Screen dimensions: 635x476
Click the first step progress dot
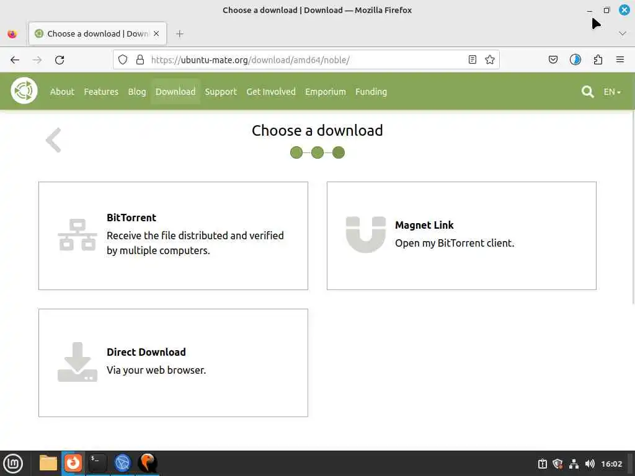(x=296, y=152)
